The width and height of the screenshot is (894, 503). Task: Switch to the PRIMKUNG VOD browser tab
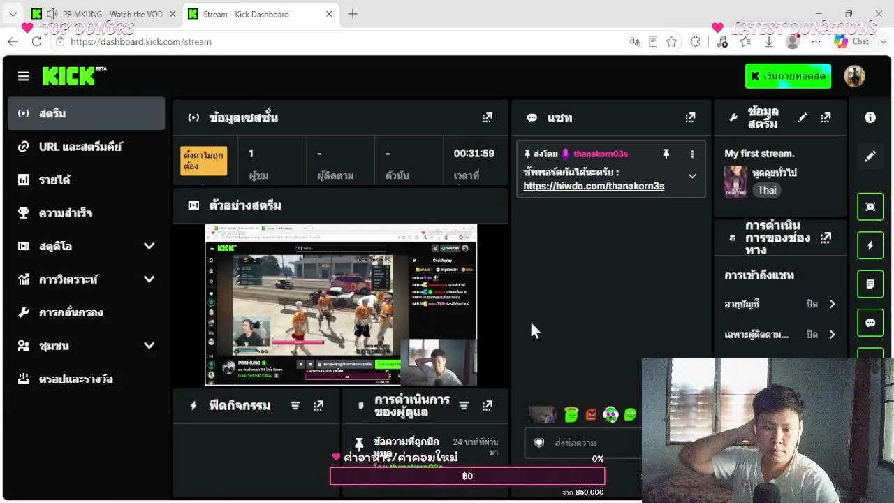click(x=103, y=14)
